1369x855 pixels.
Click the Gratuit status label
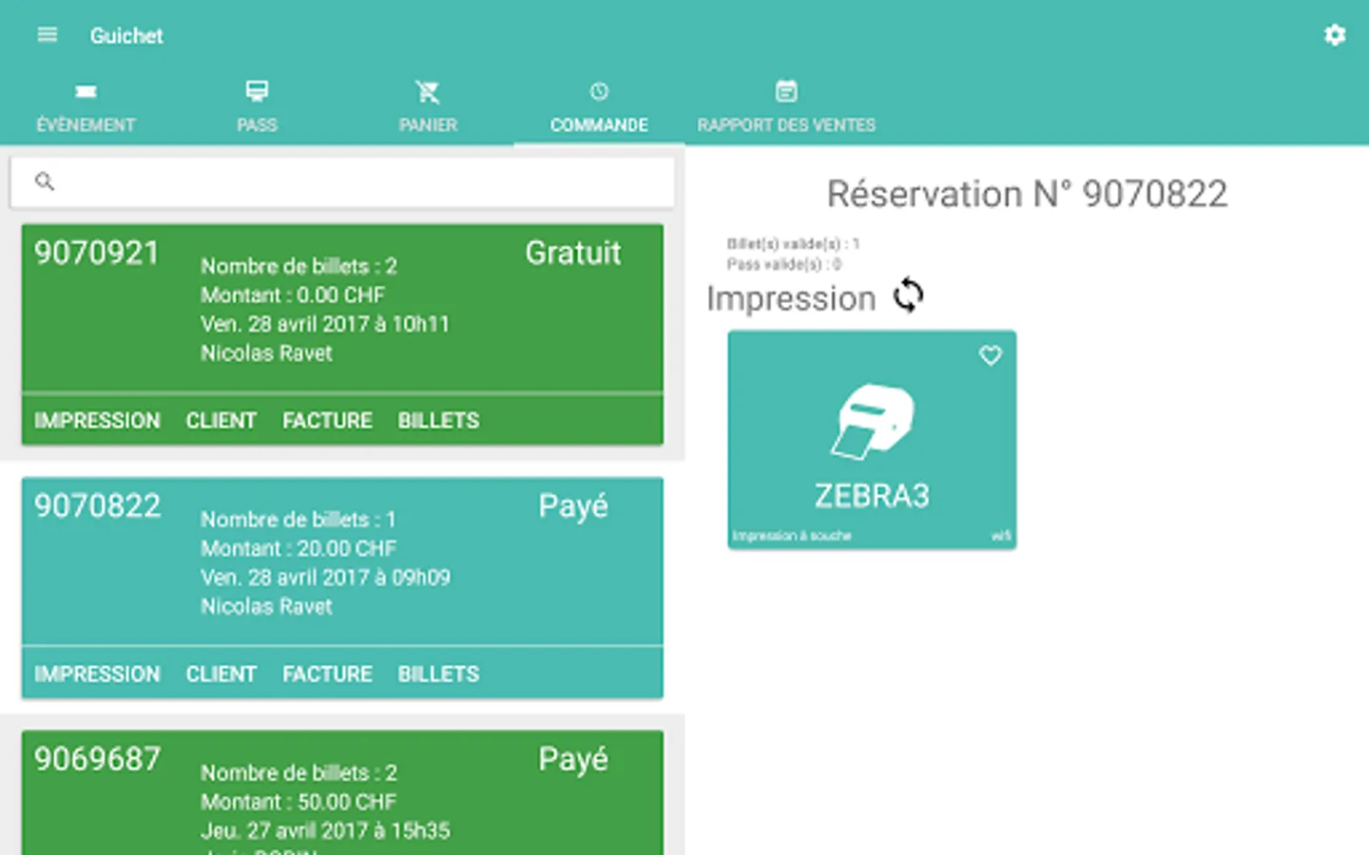coord(573,254)
